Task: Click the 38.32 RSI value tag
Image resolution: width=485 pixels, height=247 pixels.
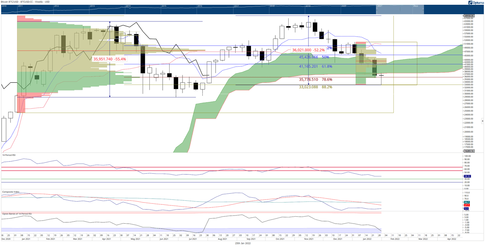Action: coord(467,176)
